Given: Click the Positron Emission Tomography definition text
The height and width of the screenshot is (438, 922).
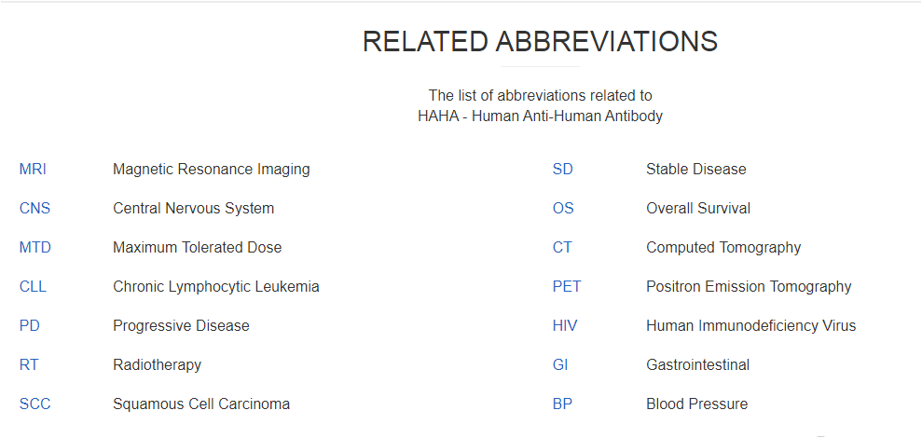Looking at the screenshot, I should click(x=749, y=287).
